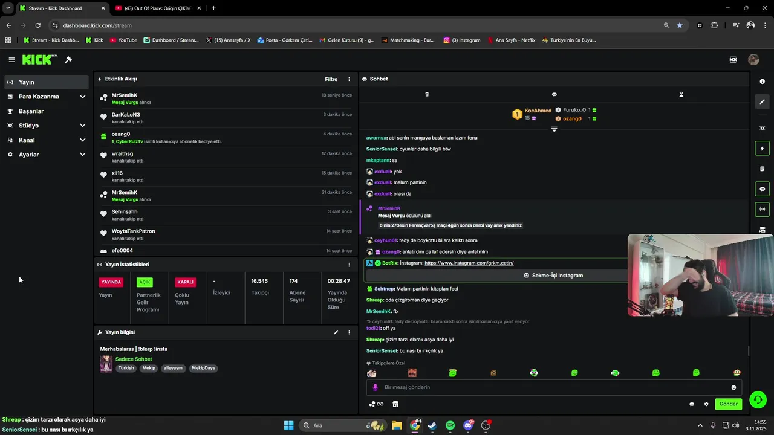Click the speech bubble icon atop the chat

(554, 94)
